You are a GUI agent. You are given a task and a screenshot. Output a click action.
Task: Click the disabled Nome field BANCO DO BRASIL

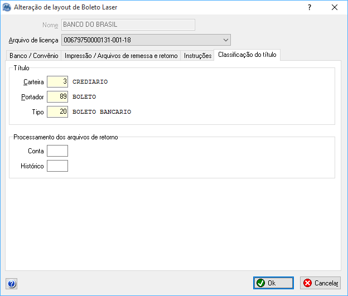(128, 25)
